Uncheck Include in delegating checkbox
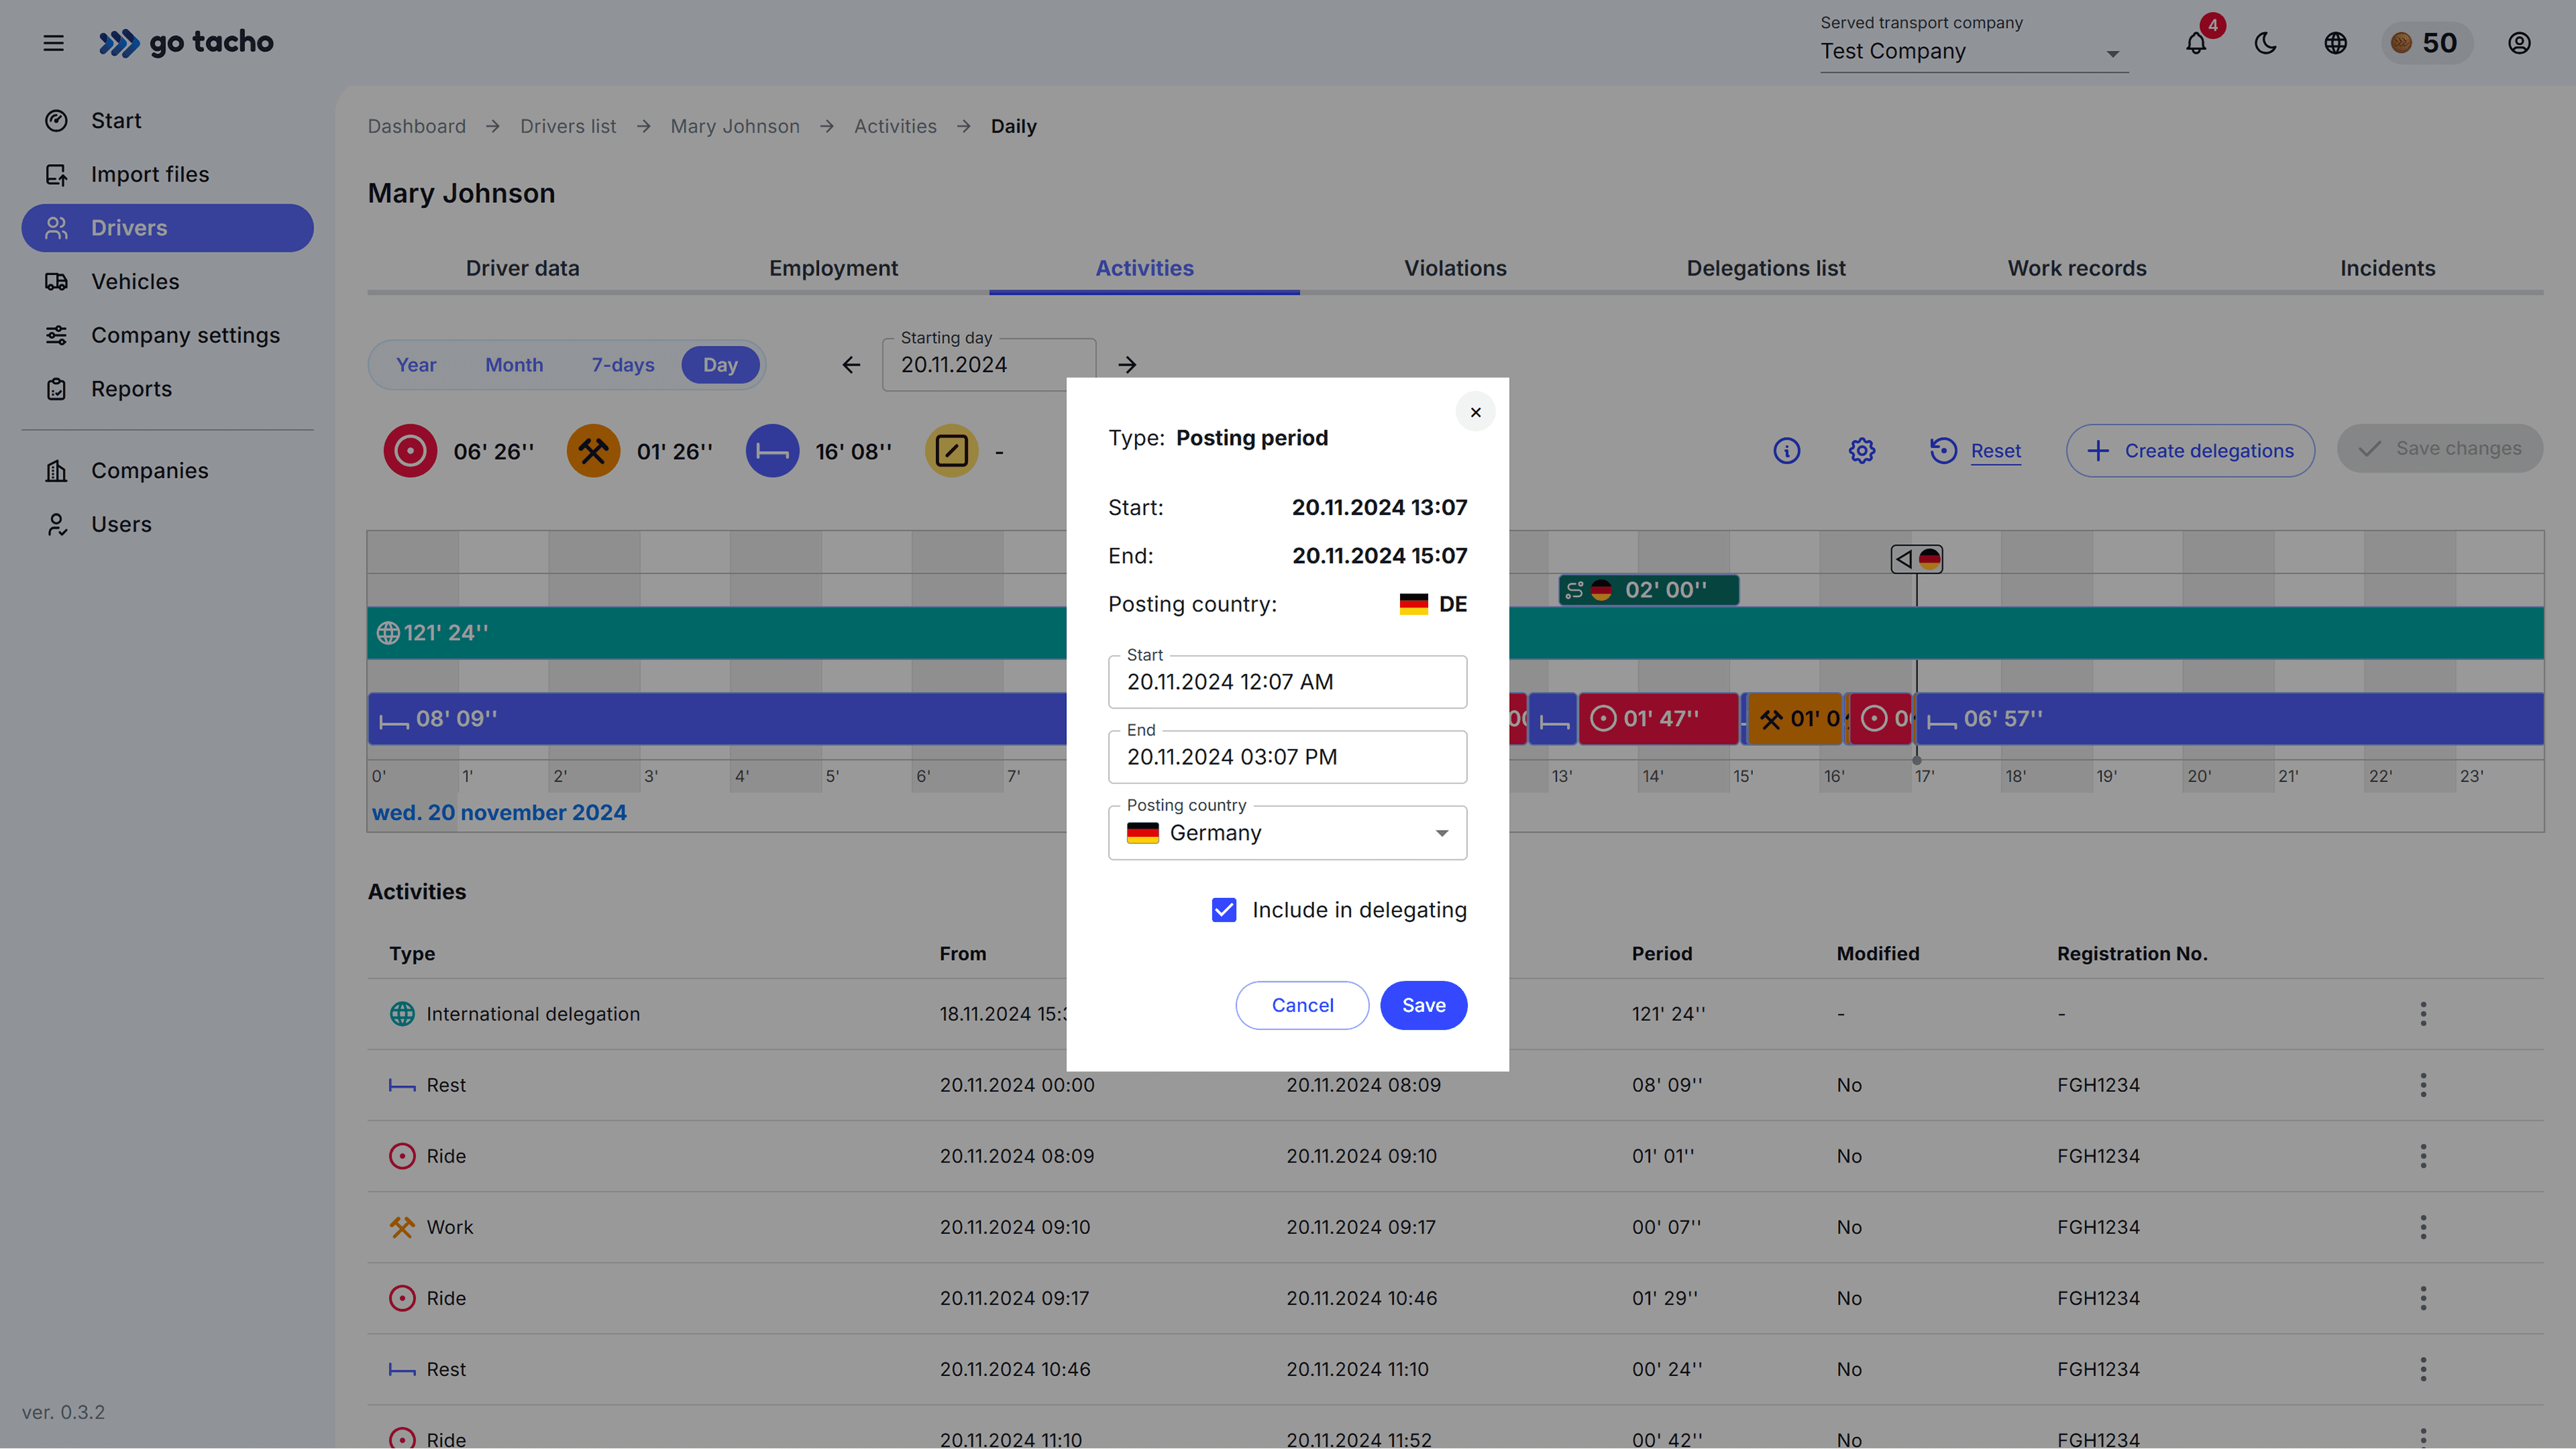The image size is (2576, 1449). point(1224,909)
